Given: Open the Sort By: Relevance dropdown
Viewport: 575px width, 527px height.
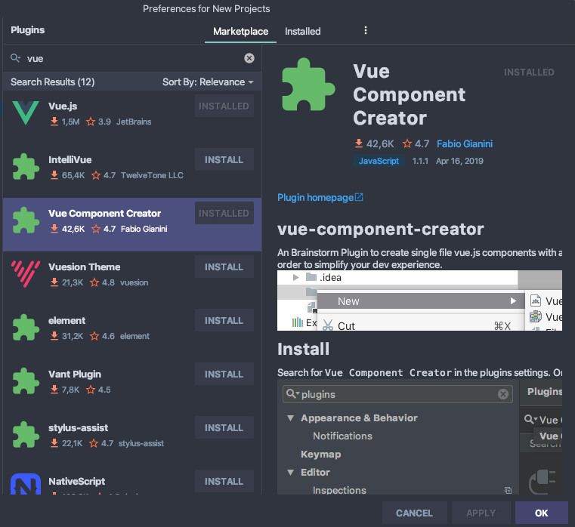Looking at the screenshot, I should pyautogui.click(x=208, y=82).
